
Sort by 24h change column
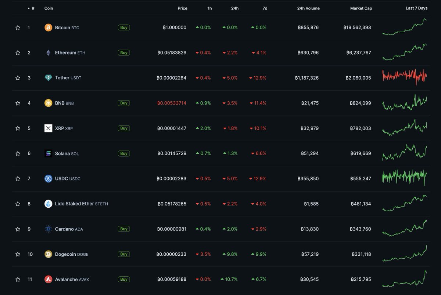click(235, 8)
